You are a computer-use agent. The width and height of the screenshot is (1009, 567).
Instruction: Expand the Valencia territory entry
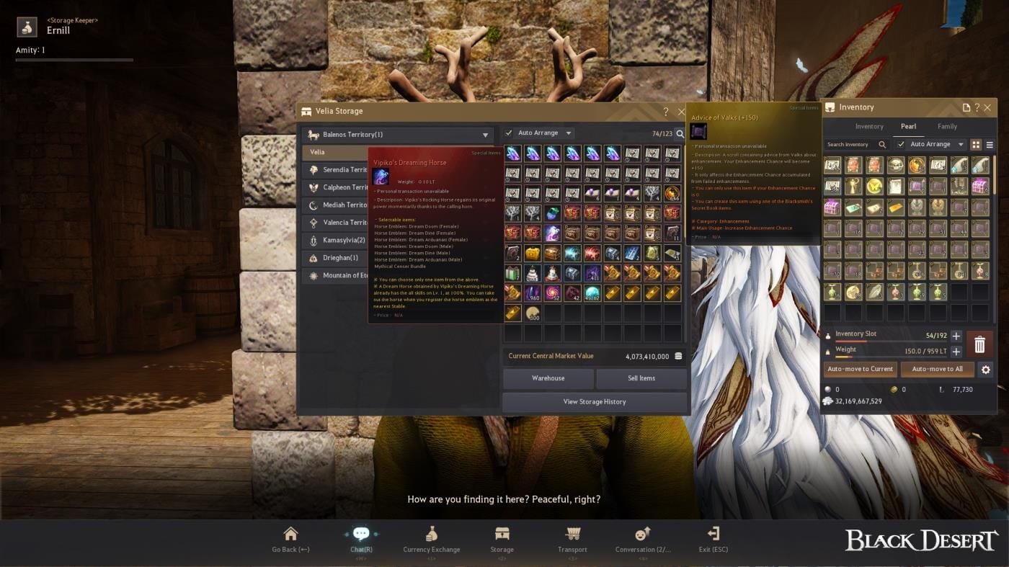tap(335, 223)
